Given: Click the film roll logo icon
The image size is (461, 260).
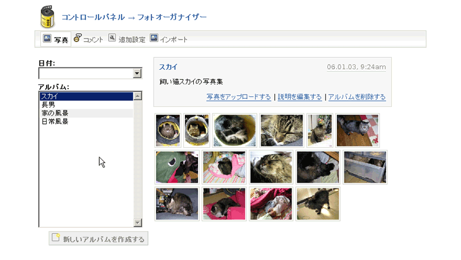Looking at the screenshot, I should [48, 17].
